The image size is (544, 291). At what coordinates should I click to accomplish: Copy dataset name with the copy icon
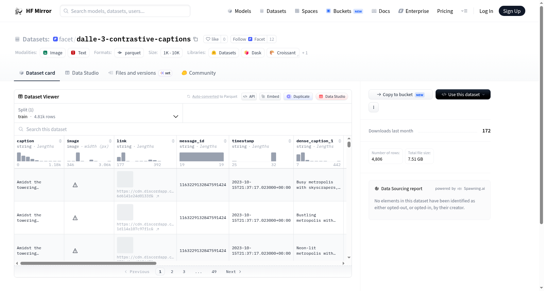(195, 39)
